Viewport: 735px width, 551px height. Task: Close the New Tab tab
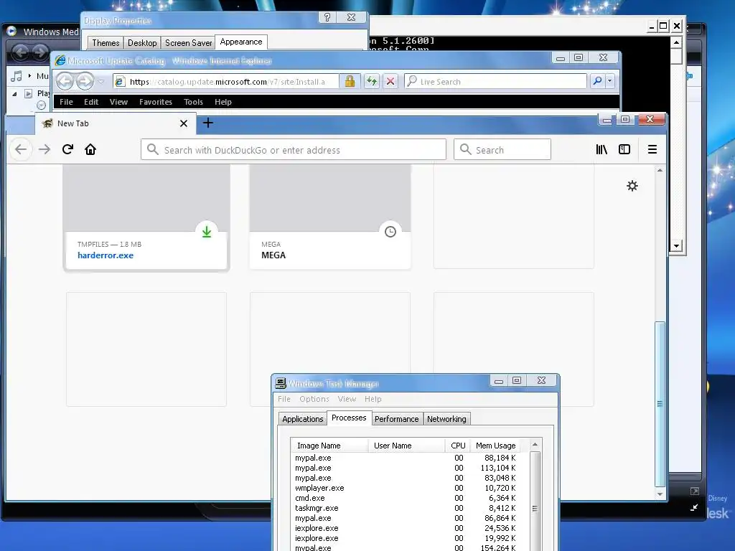click(x=184, y=123)
